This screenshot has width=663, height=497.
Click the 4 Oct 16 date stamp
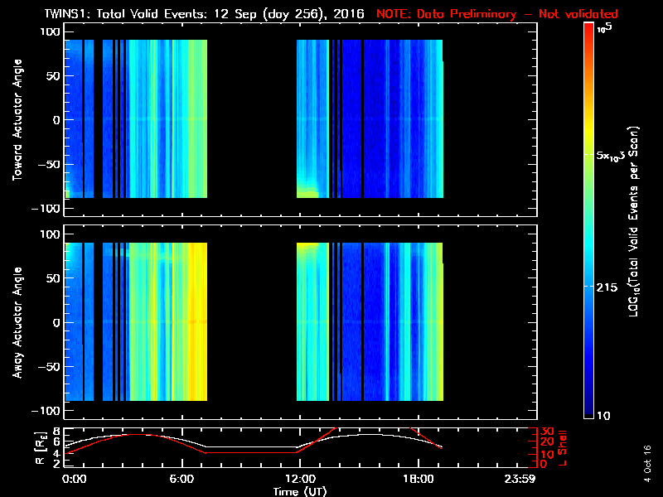pos(647,458)
